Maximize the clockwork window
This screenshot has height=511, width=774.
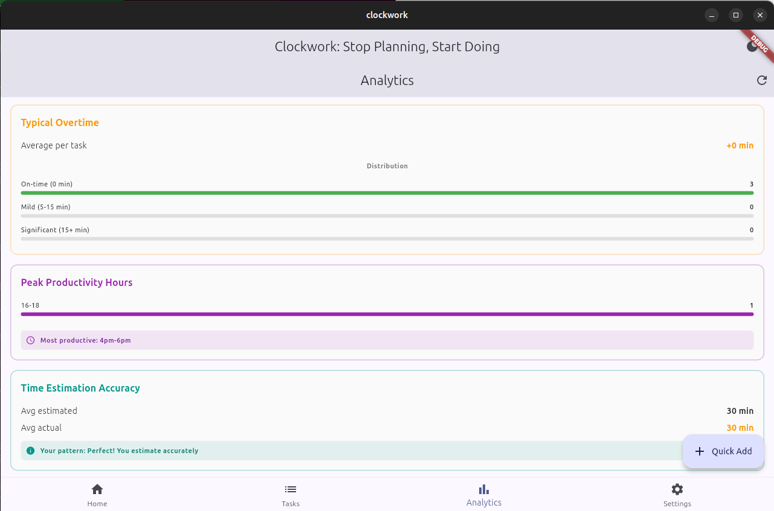click(x=736, y=15)
